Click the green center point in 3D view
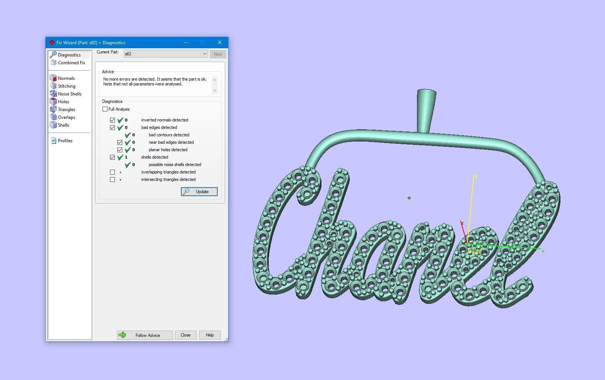This screenshot has width=605, height=380. [x=409, y=198]
